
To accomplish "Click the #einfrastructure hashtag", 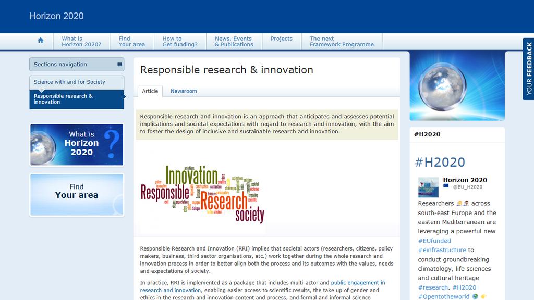I will tap(442, 250).
